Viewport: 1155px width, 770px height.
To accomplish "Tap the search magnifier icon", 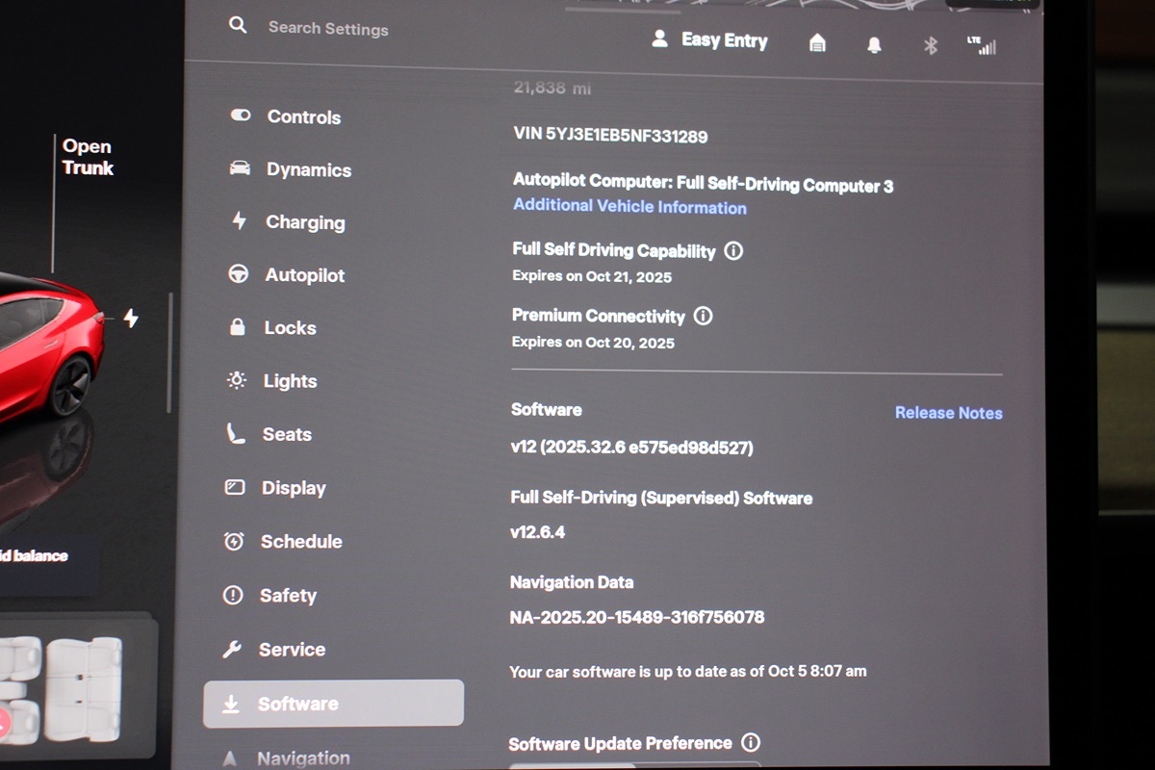I will tap(238, 26).
